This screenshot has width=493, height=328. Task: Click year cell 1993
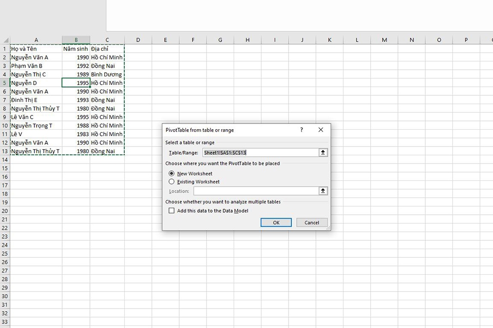click(x=76, y=100)
